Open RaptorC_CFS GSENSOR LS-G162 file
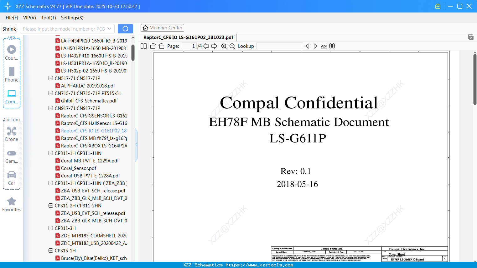The height and width of the screenshot is (268, 477). [94, 116]
